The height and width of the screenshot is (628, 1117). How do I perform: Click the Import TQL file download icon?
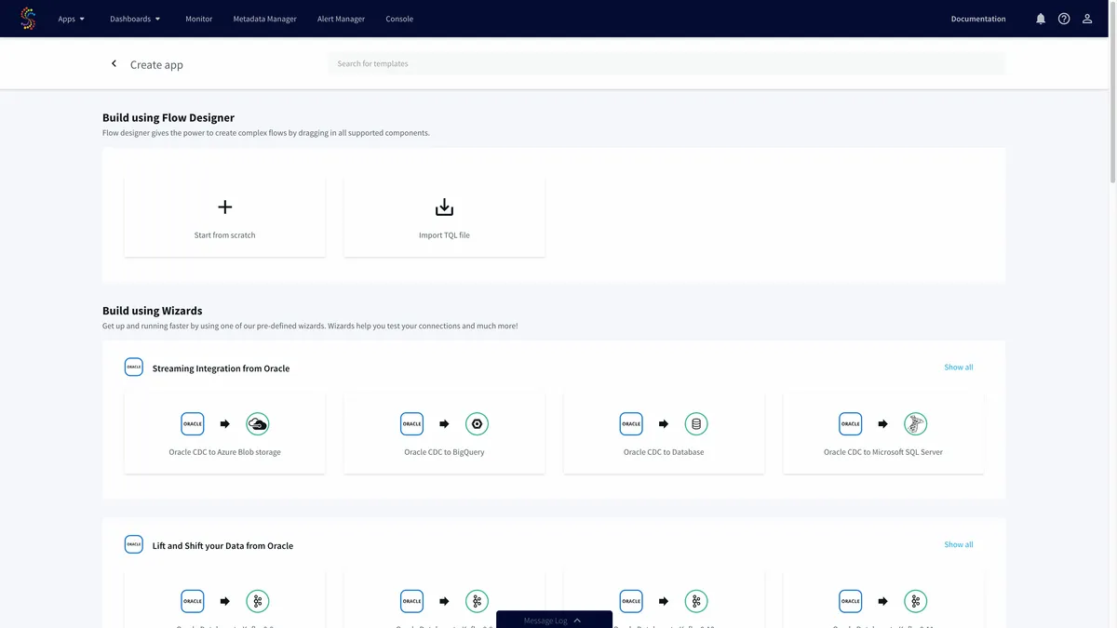click(x=444, y=207)
